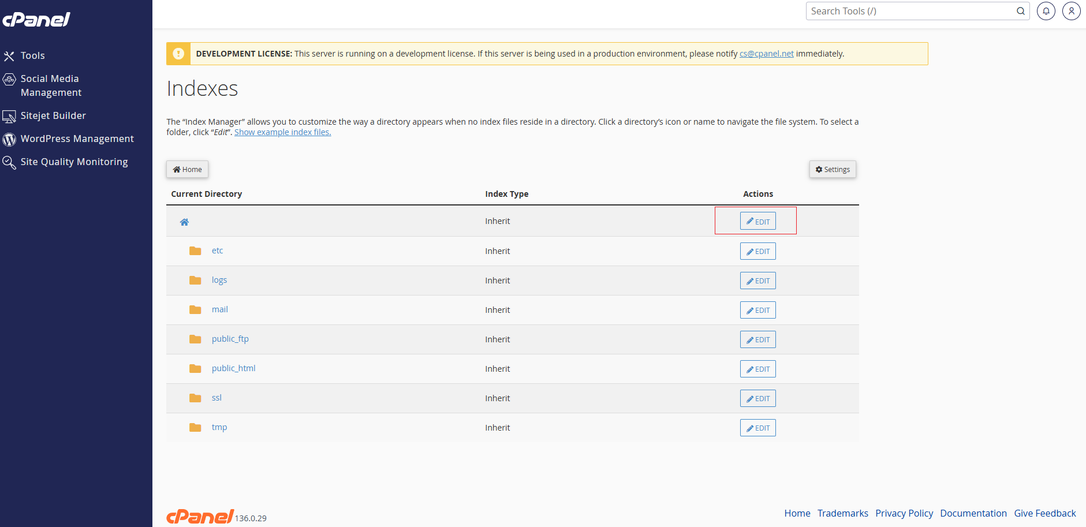The height and width of the screenshot is (527, 1086).
Task: Navigate into the tmp directory
Action: (219, 427)
